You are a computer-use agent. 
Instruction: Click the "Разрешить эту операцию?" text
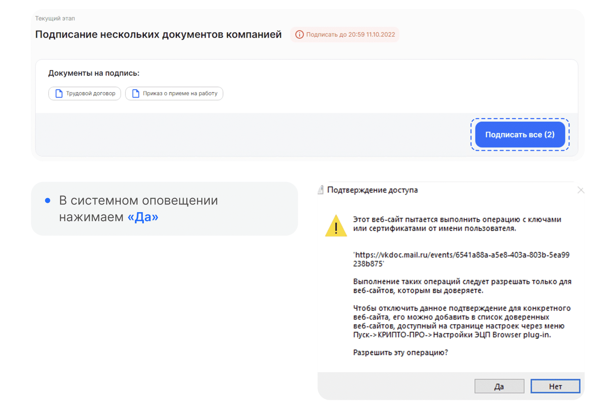pyautogui.click(x=400, y=352)
